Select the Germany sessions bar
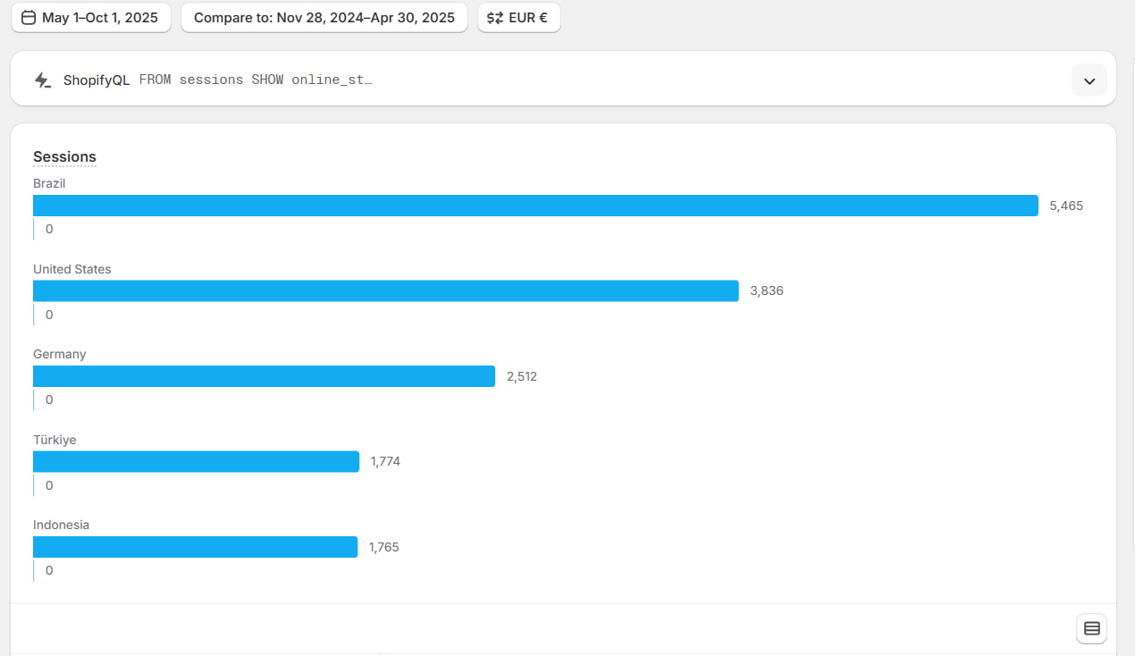Viewport: 1135px width, 656px height. pos(264,376)
